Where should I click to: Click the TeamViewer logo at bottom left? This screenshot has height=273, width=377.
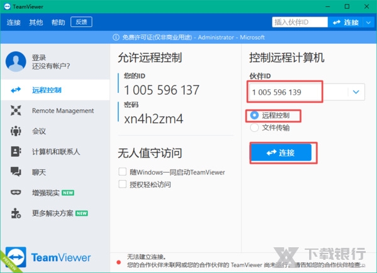(x=16, y=257)
